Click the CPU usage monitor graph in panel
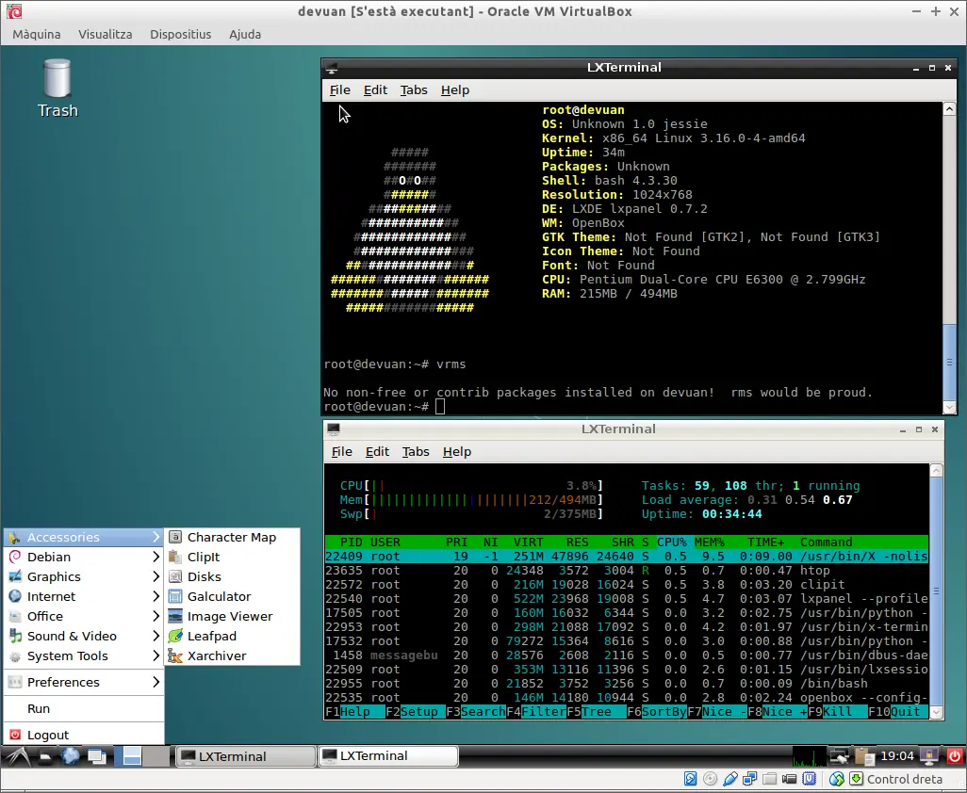 click(809, 756)
